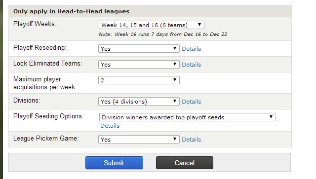View Details for Playoff Reseeding
Viewport: 316px width, 179px height.
pos(191,49)
